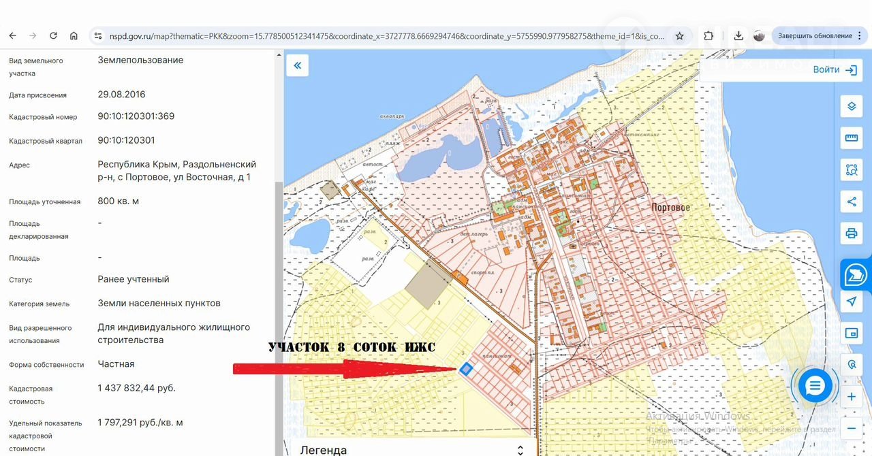Viewport: 872px width, 456px height.
Task: Share the current map view
Action: (x=851, y=201)
